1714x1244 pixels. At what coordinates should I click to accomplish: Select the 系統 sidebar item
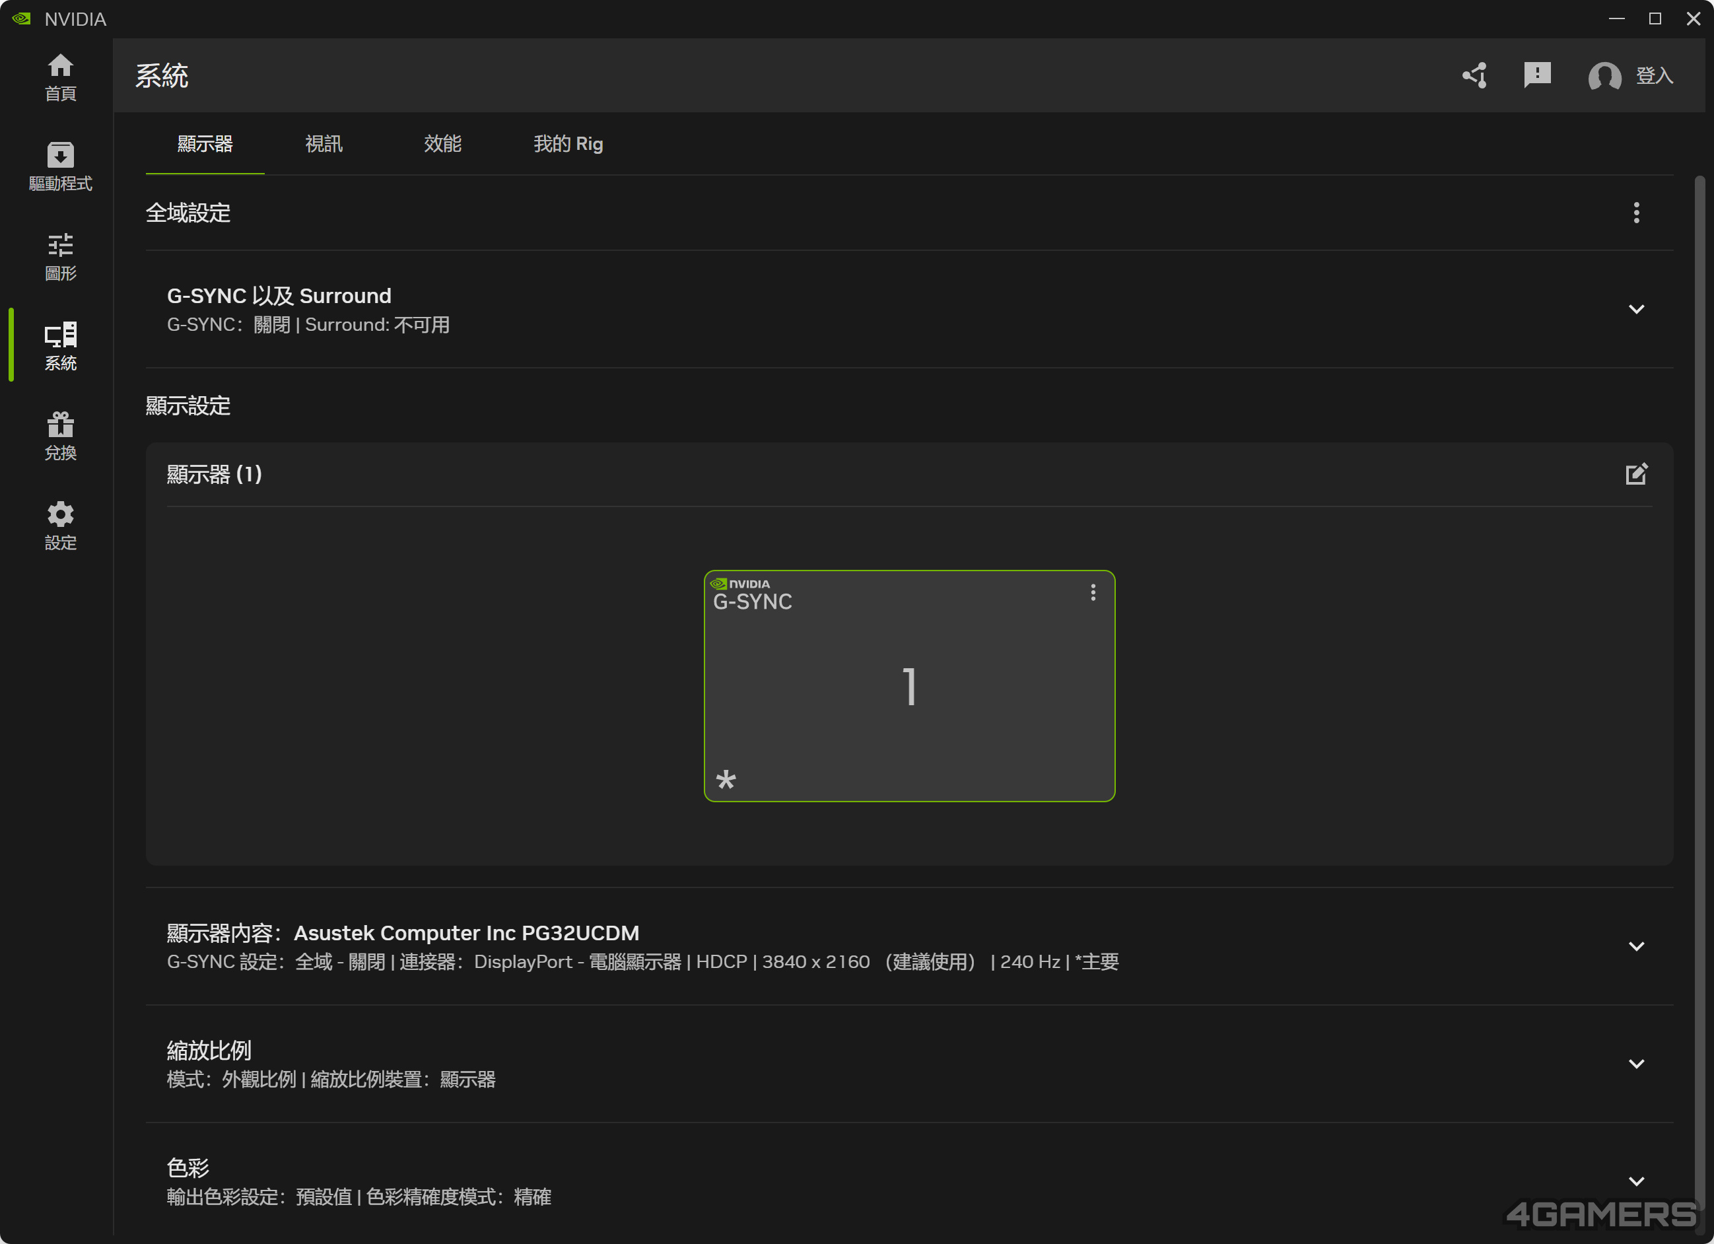61,346
